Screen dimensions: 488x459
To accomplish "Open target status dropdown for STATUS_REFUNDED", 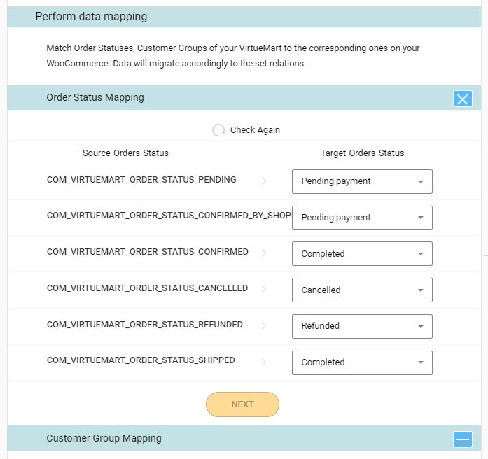I will (362, 326).
